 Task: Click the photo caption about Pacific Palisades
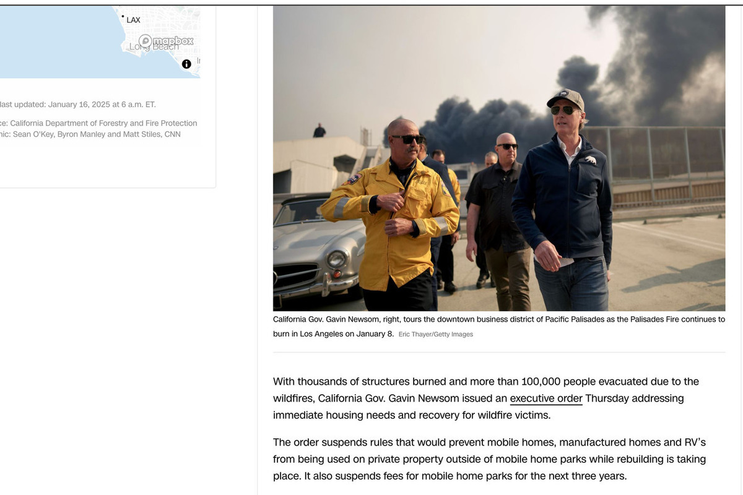pos(498,320)
